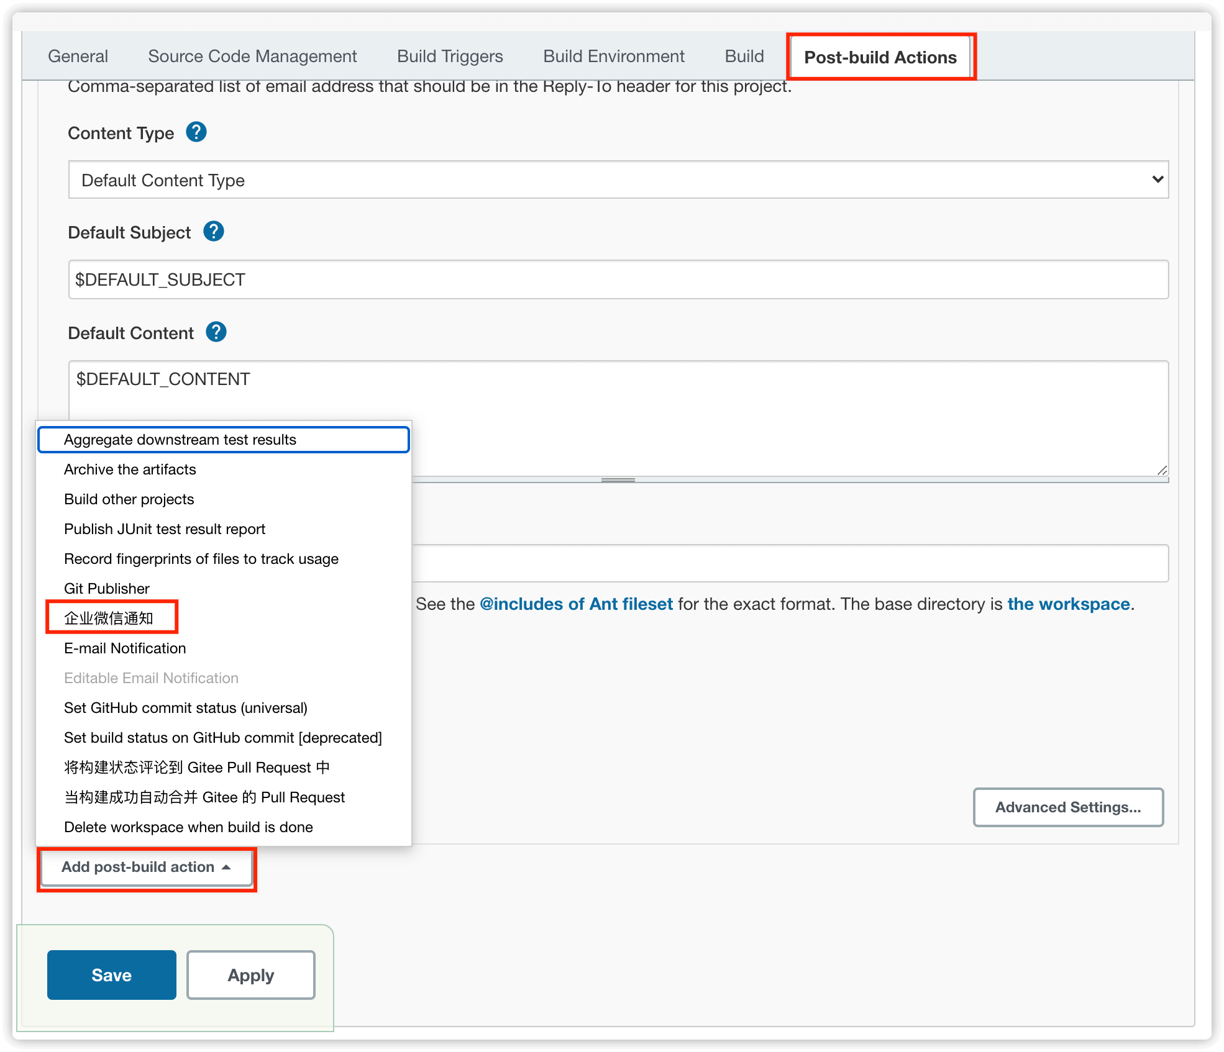
Task: Select Git Publisher post-build action
Action: pyautogui.click(x=107, y=589)
